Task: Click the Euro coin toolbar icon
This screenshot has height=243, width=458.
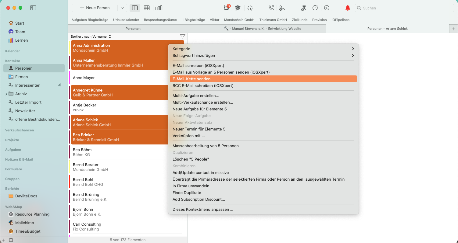Action: [x=327, y=8]
